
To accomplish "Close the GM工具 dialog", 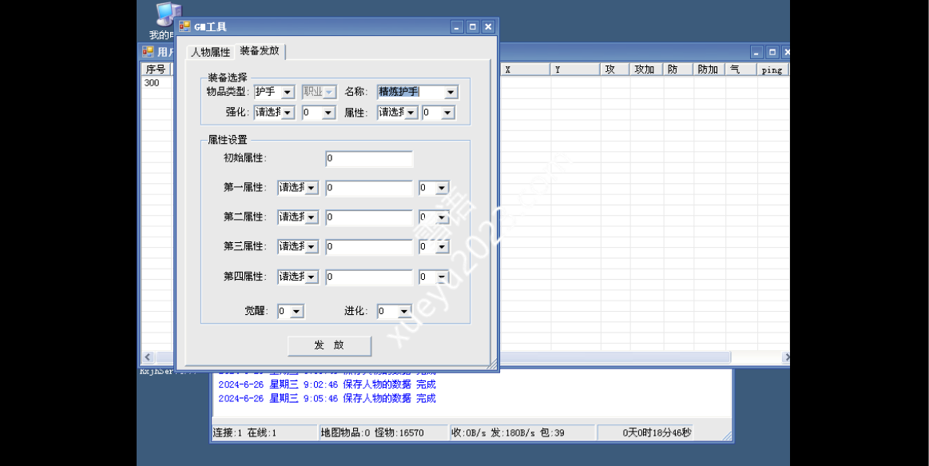I will pyautogui.click(x=487, y=27).
